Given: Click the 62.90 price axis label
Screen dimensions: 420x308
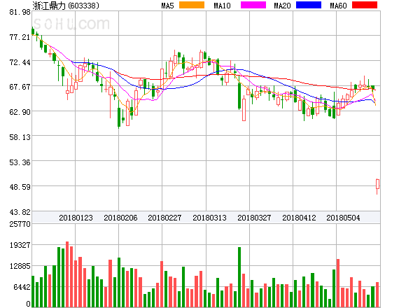Looking at the screenshot, I should click(x=20, y=112).
